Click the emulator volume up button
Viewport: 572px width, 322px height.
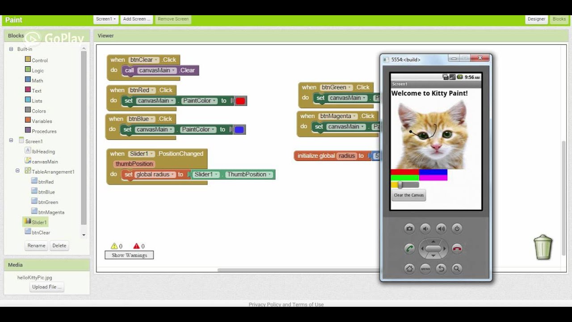tap(441, 229)
